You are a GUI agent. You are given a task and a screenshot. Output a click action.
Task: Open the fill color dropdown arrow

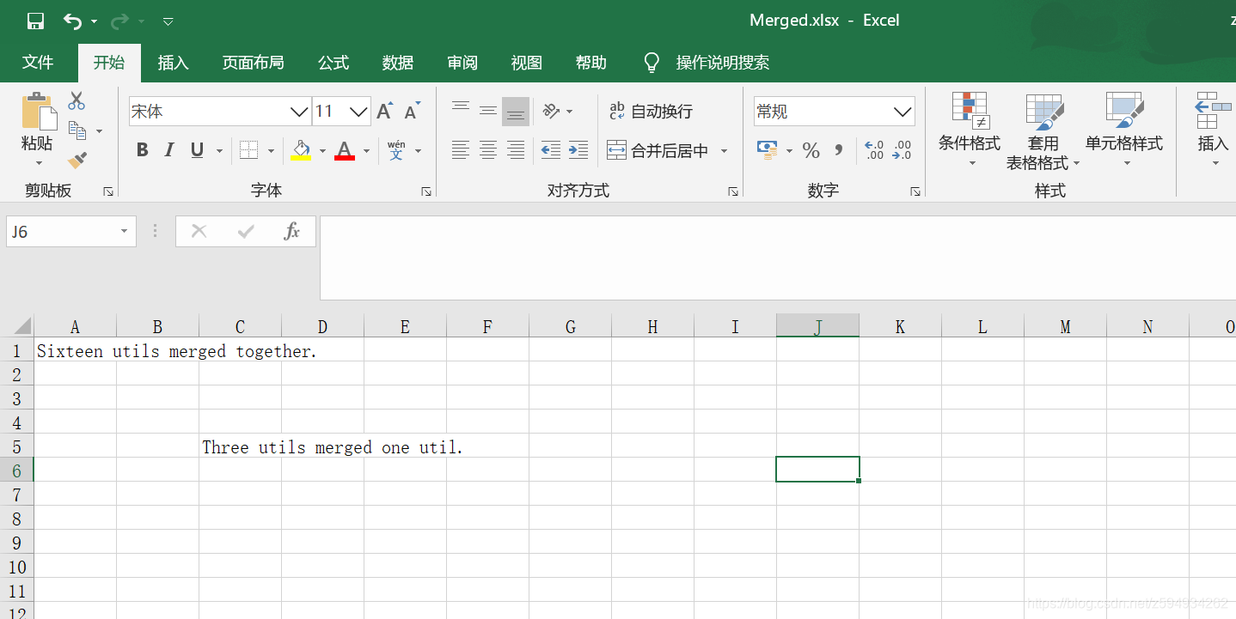click(323, 151)
